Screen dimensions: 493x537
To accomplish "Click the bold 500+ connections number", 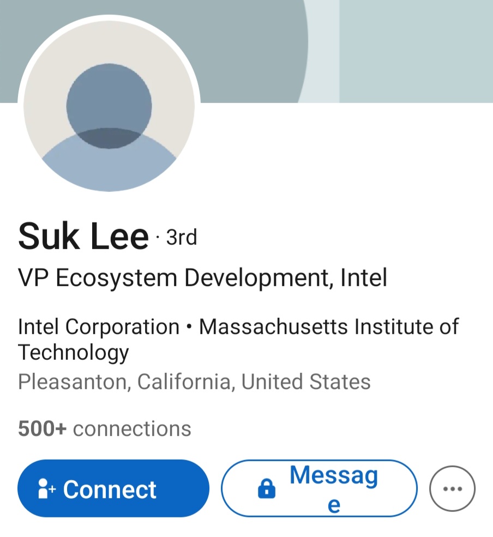I will point(42,429).
